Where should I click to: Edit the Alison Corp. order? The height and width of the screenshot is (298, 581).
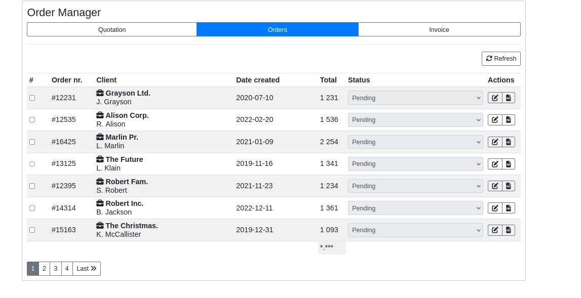tap(495, 120)
